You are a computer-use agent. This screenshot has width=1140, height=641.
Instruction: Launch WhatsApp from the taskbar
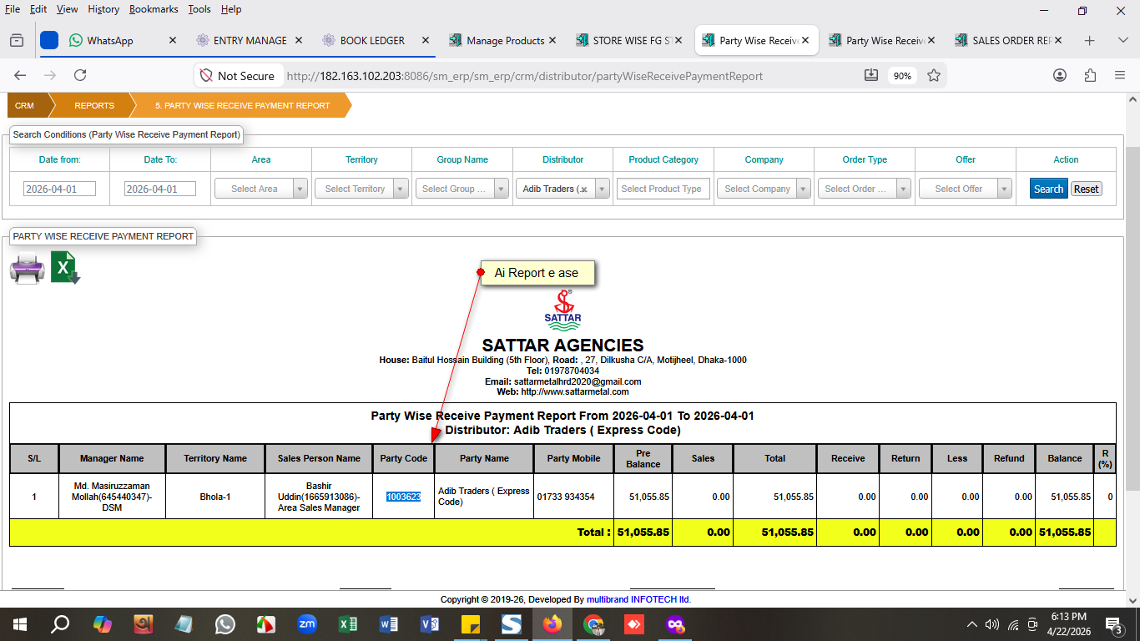tap(225, 623)
